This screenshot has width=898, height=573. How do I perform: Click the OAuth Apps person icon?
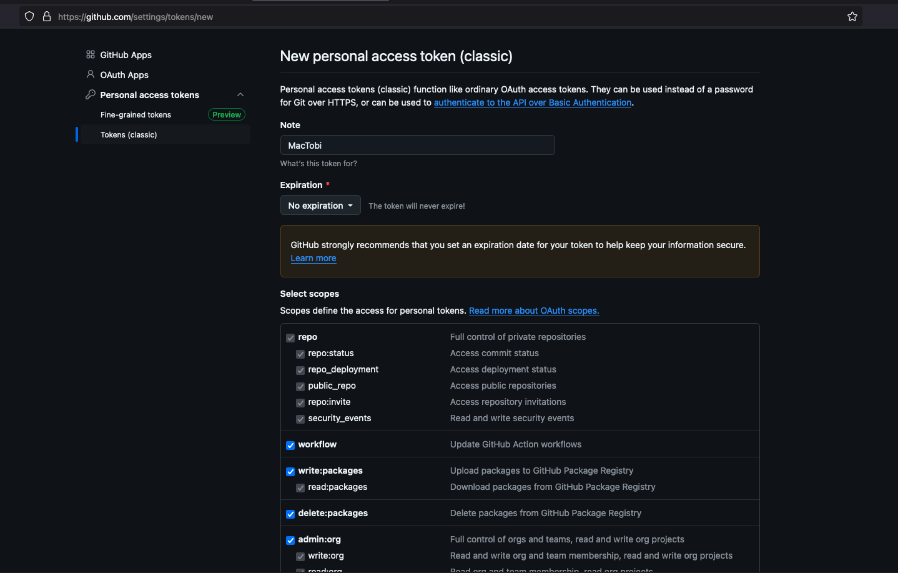[x=91, y=74]
